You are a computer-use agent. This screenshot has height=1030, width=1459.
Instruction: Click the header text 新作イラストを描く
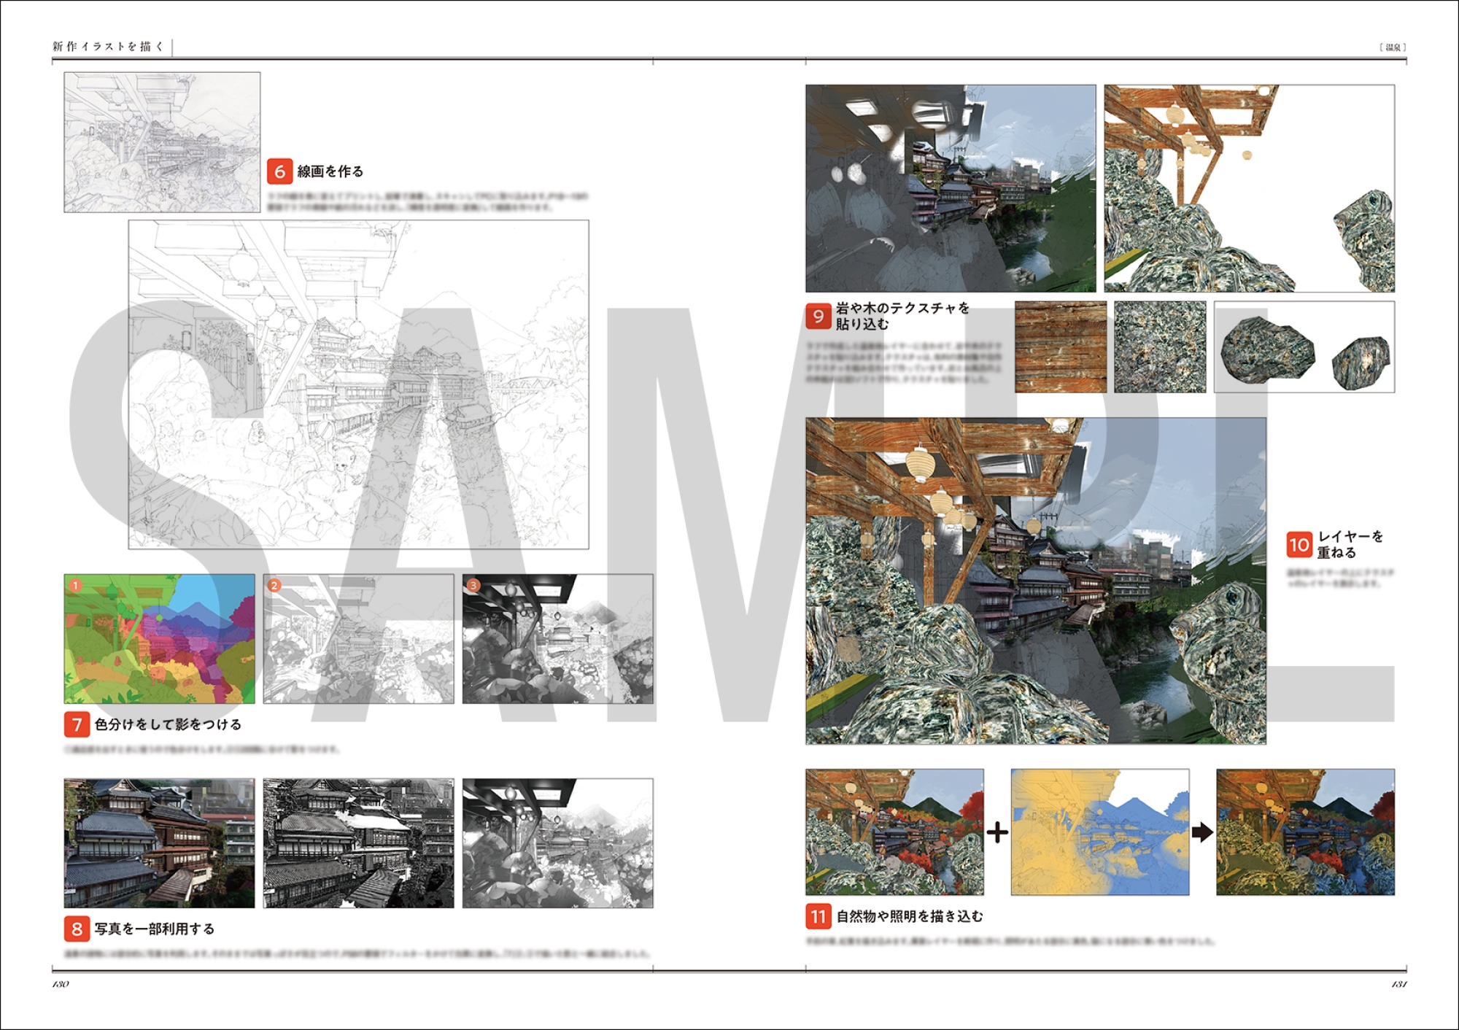point(108,47)
